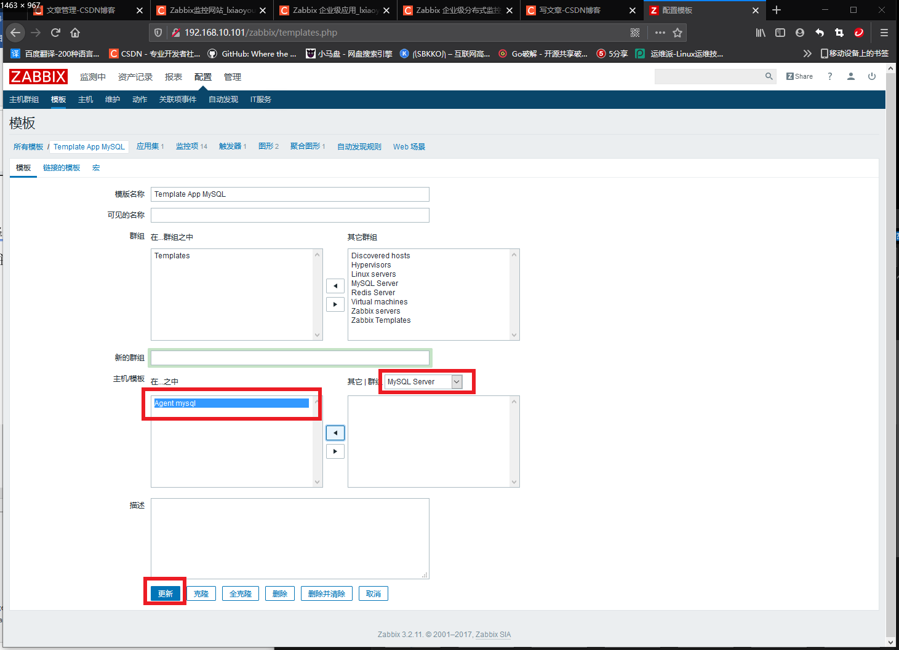Open 主机 submenu item

[x=86, y=100]
